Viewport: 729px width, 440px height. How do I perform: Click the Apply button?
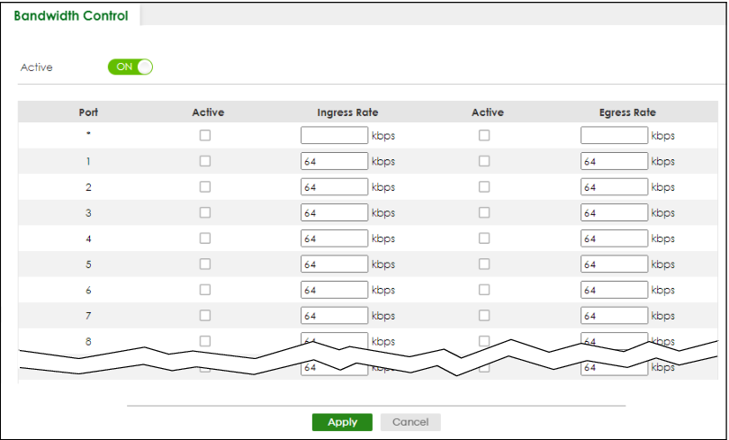click(342, 422)
